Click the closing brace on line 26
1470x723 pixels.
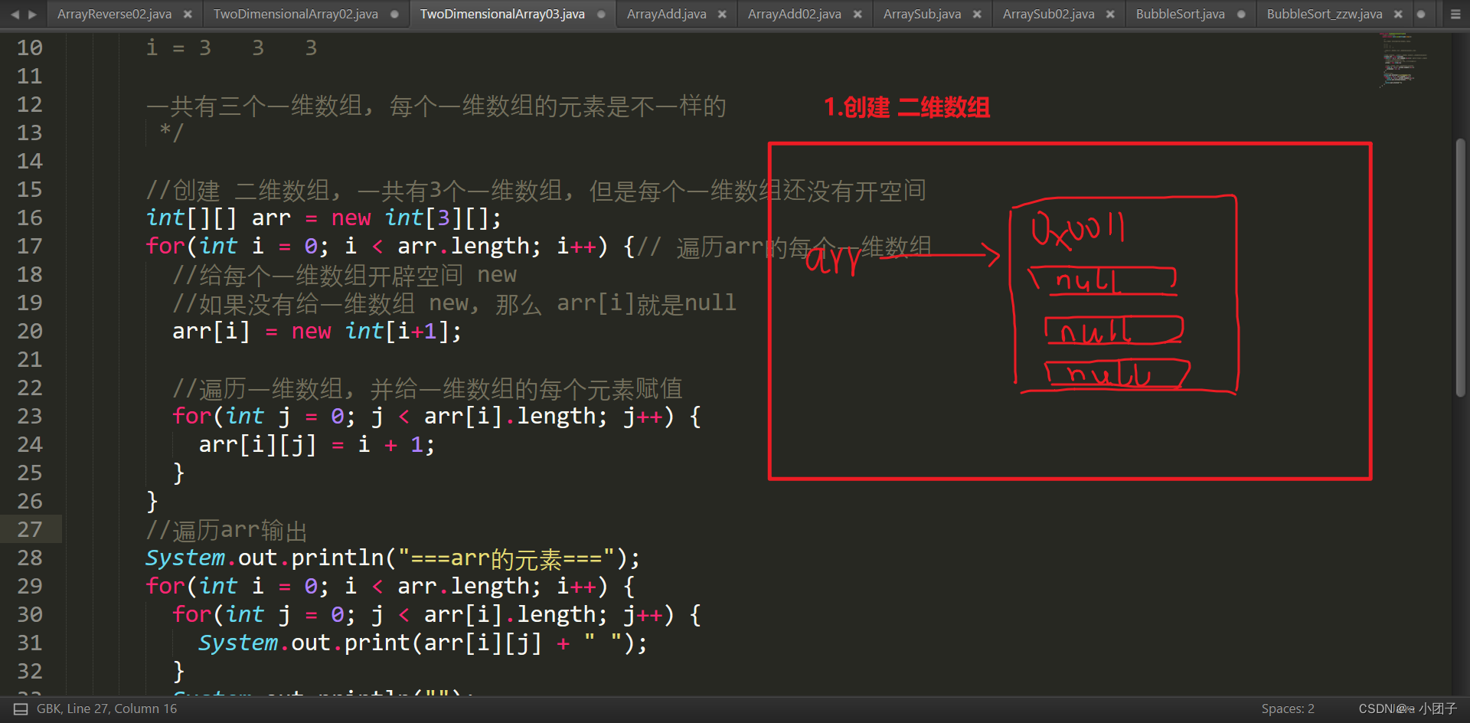coord(152,502)
